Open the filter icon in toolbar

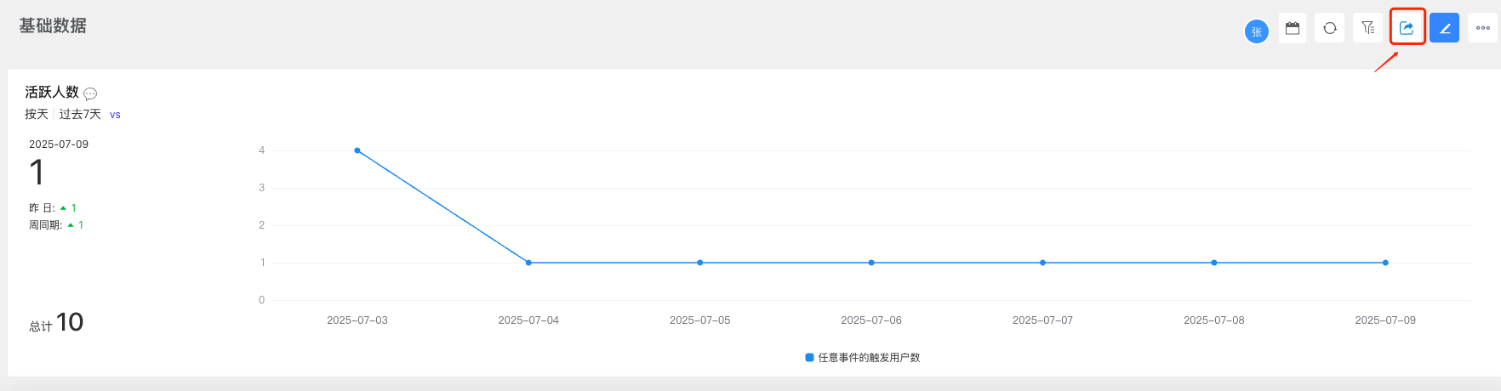[x=1367, y=28]
